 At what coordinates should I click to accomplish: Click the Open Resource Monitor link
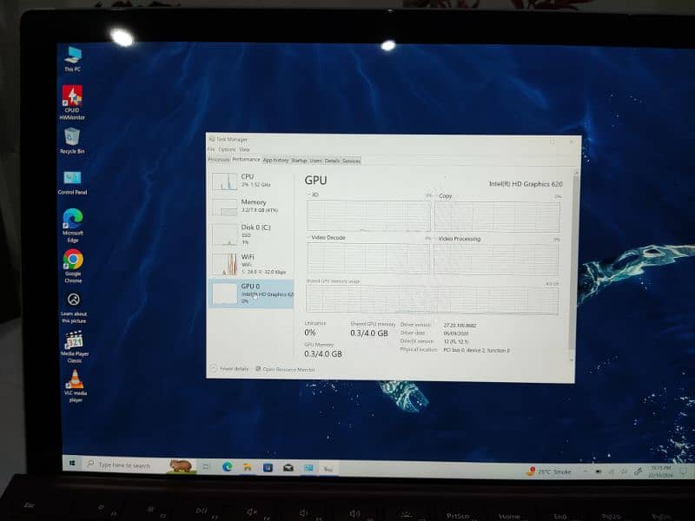[287, 369]
